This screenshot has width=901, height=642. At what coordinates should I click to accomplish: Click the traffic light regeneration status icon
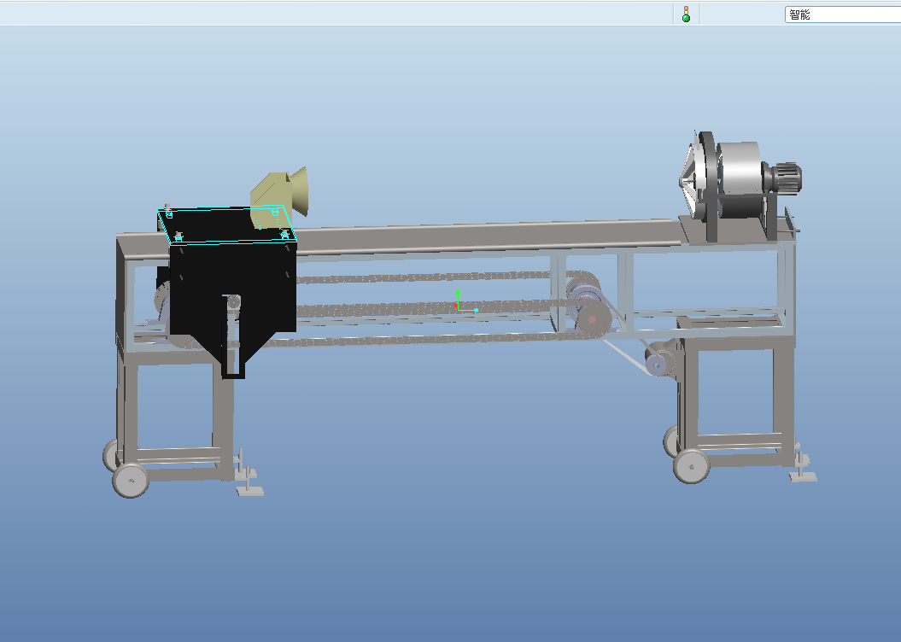686,14
